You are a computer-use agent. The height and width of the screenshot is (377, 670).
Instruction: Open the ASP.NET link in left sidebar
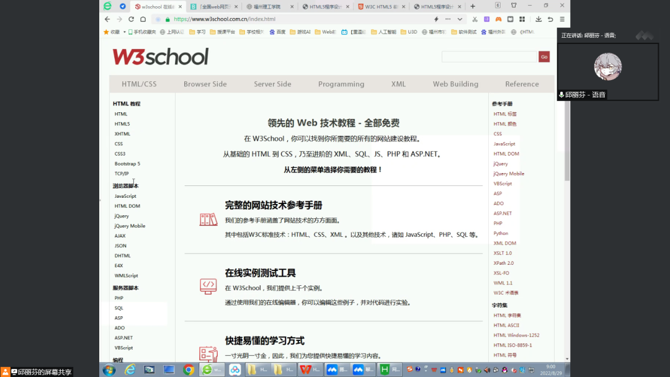click(123, 338)
